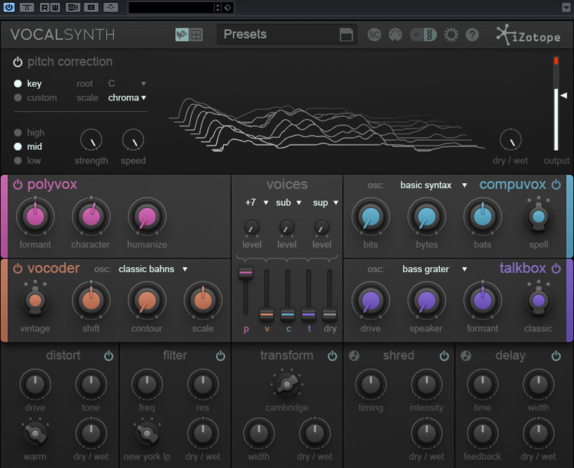574x468 pixels.
Task: Open the Presets browser
Action: coord(286,34)
